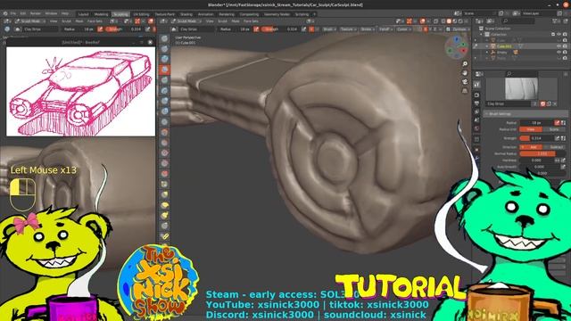Open Sculpt Mode dropdown in main viewport

pos(186,21)
